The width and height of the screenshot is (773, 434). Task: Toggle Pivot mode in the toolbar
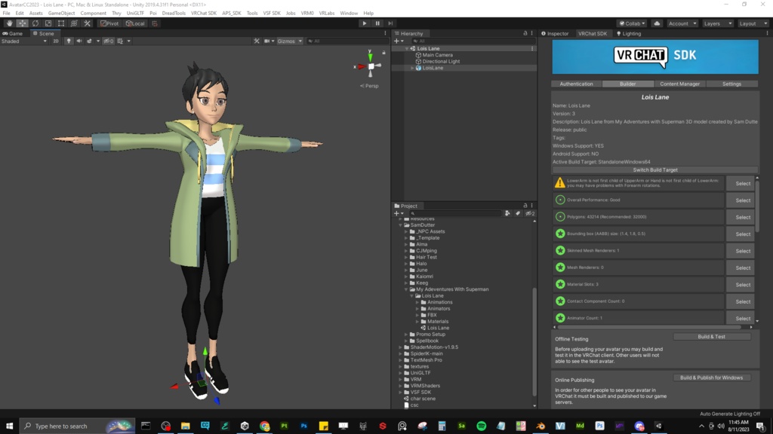[111, 23]
